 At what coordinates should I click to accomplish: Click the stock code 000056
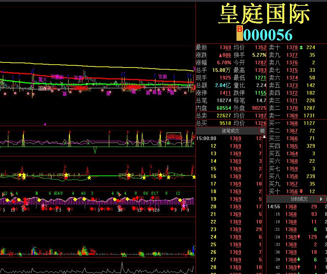click(x=268, y=35)
